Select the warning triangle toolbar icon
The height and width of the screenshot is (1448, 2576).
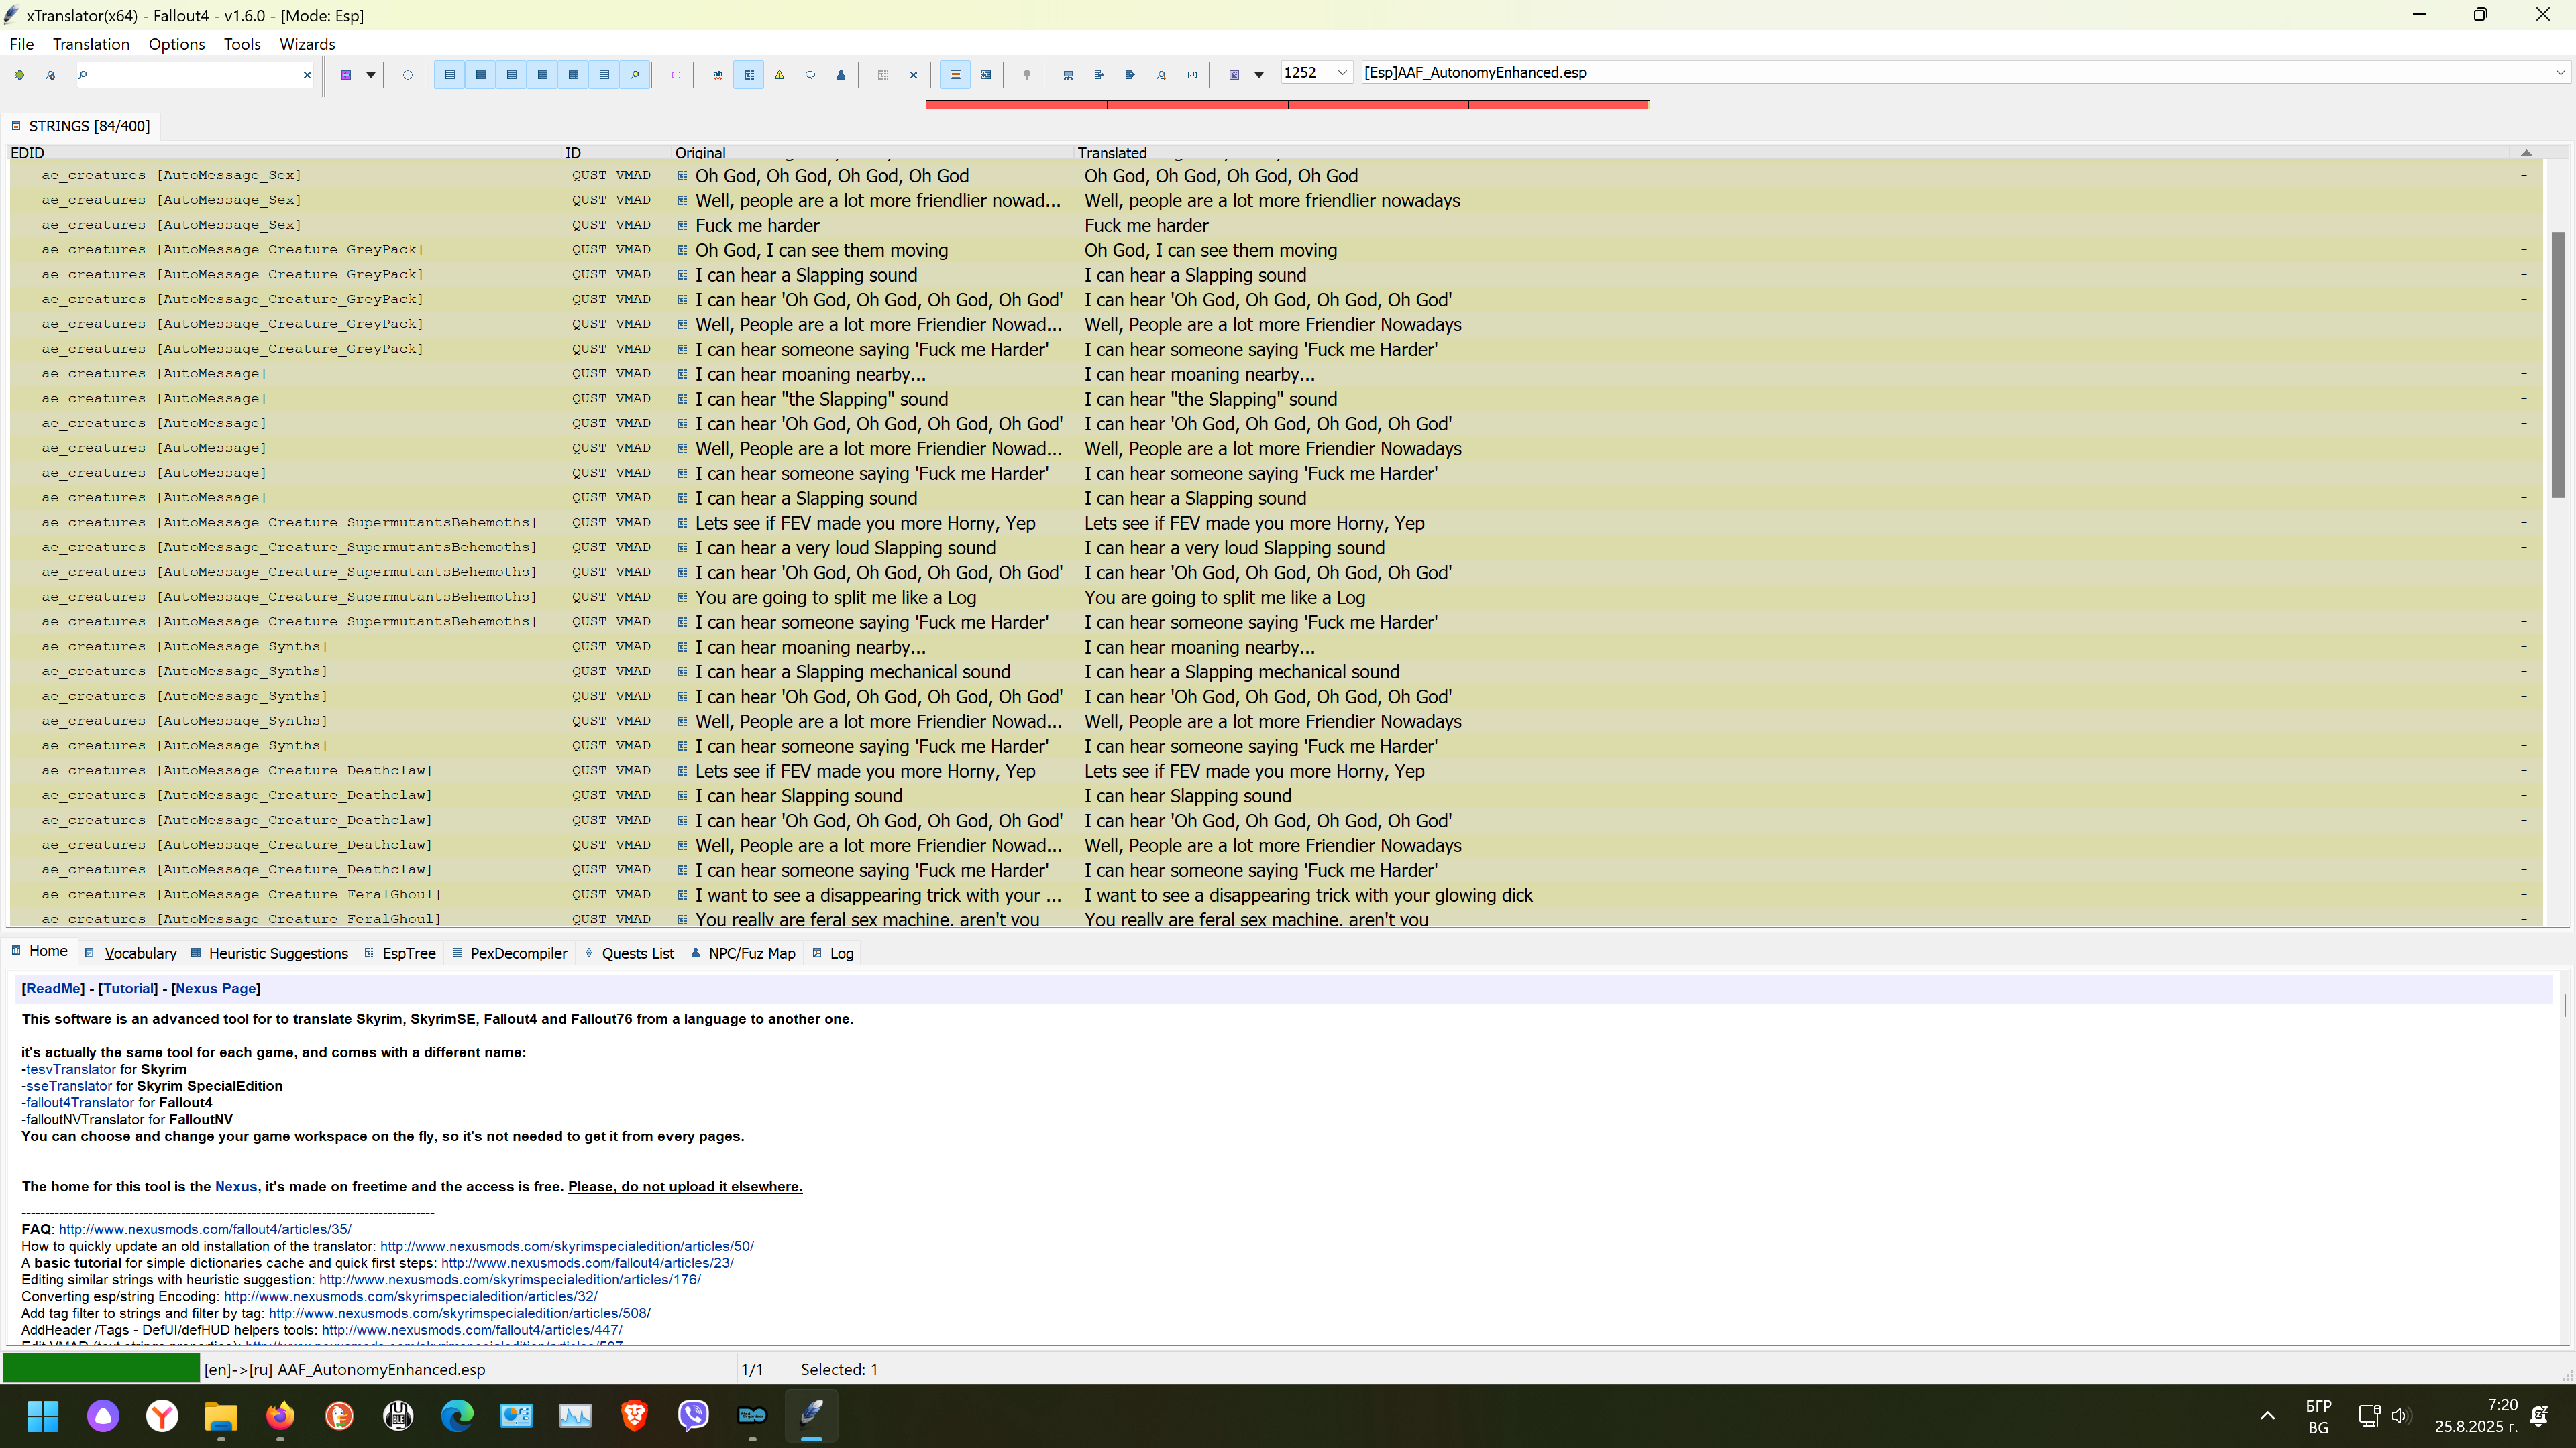[x=780, y=74]
